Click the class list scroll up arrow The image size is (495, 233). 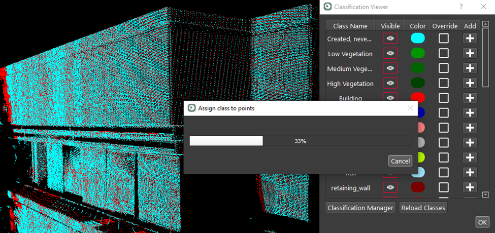pyautogui.click(x=485, y=24)
